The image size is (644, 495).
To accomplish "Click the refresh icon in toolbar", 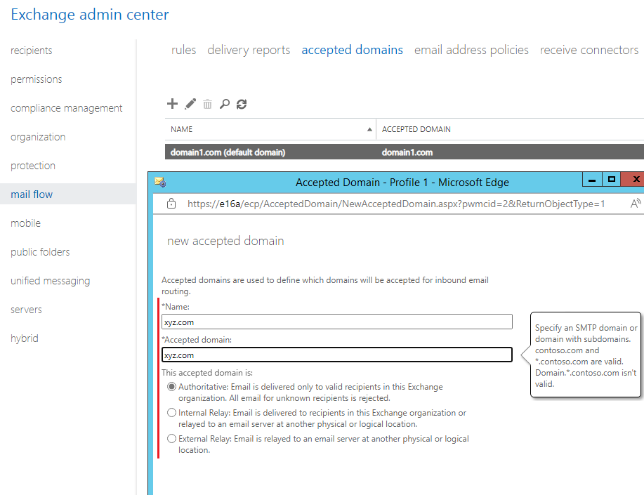I will point(242,105).
